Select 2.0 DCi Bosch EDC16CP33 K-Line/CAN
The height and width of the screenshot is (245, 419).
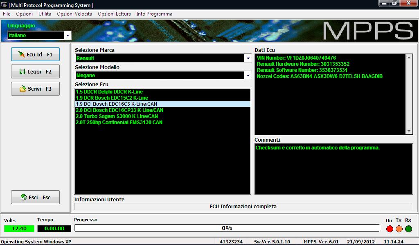162,110
